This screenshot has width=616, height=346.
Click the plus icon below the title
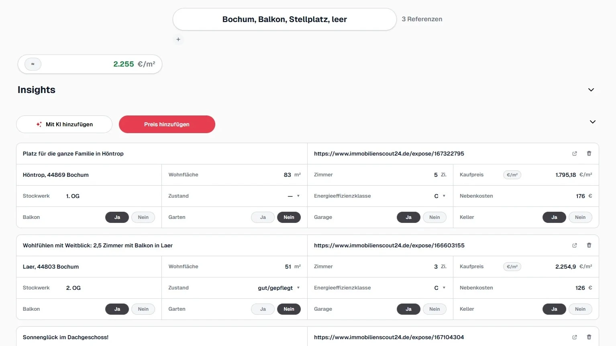click(x=178, y=39)
